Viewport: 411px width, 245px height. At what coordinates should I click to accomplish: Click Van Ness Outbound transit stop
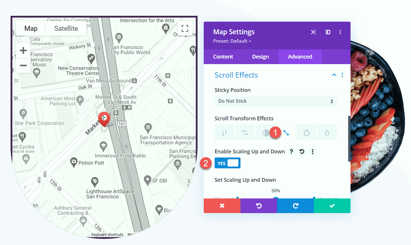(134, 81)
